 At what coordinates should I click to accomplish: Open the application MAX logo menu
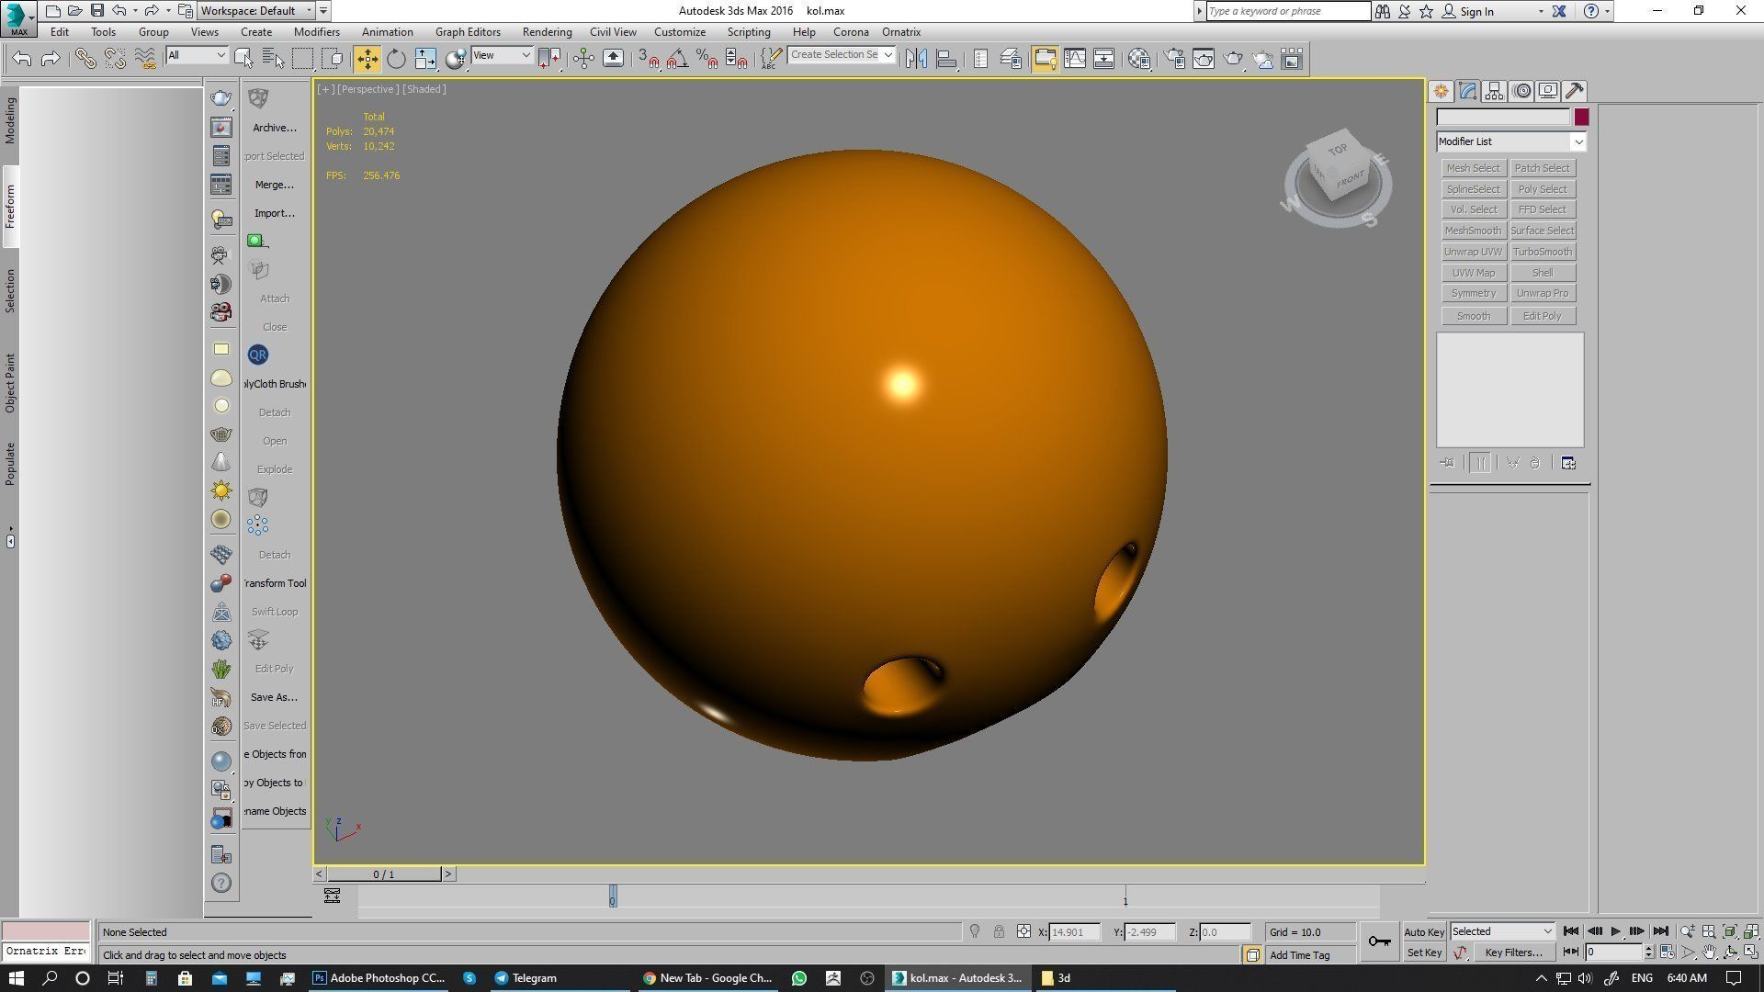(18, 17)
